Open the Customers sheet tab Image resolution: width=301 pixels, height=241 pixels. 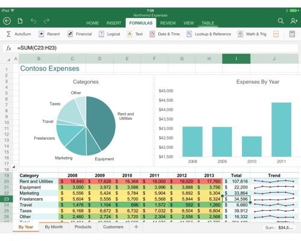[113, 227]
